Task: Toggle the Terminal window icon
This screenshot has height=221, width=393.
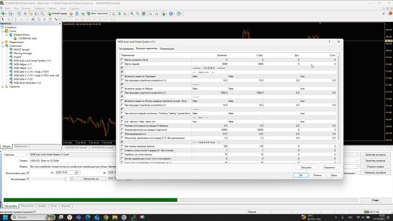Action: (x=37, y=14)
